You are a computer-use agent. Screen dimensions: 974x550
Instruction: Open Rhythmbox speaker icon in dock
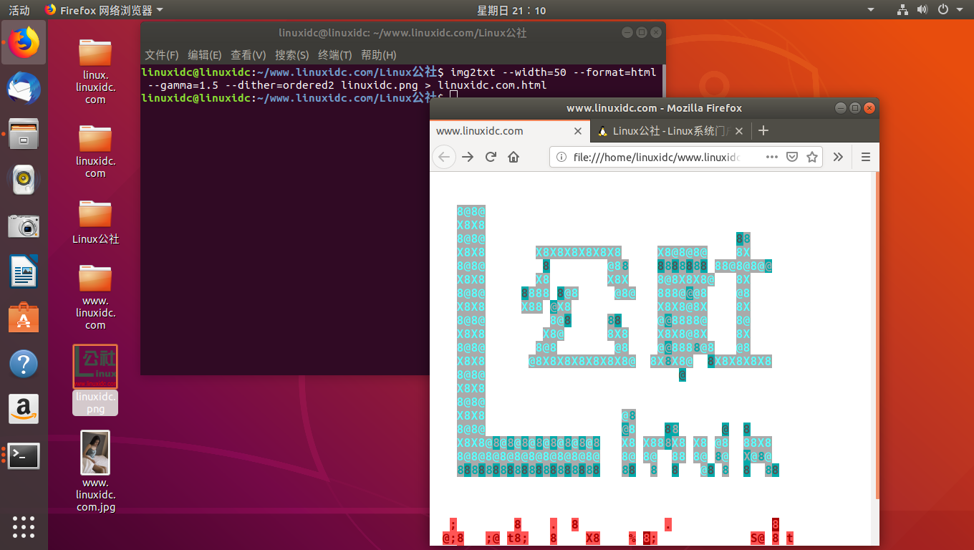tap(24, 180)
